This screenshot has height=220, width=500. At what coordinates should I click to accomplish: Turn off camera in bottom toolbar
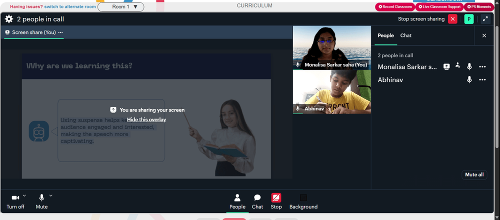[15, 202]
